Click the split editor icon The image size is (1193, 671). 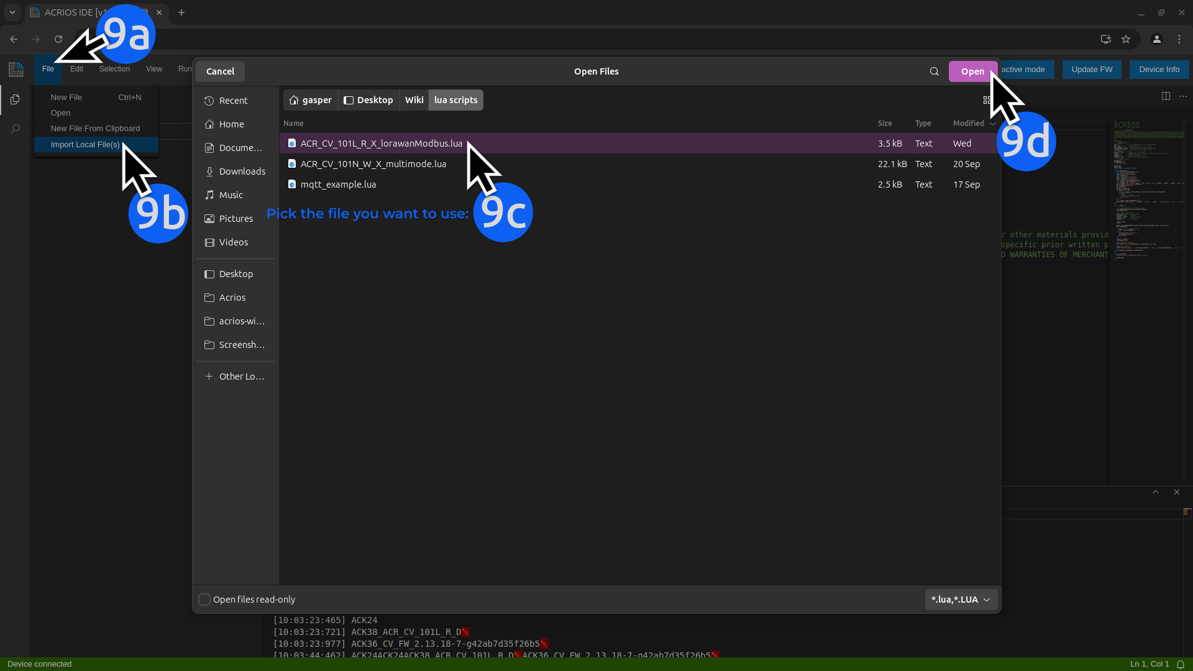(1166, 96)
